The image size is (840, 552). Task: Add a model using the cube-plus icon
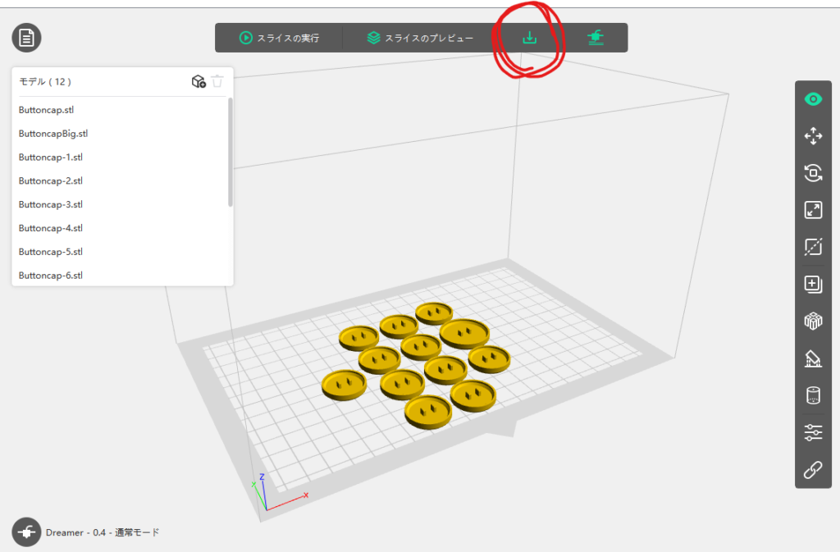pos(199,81)
